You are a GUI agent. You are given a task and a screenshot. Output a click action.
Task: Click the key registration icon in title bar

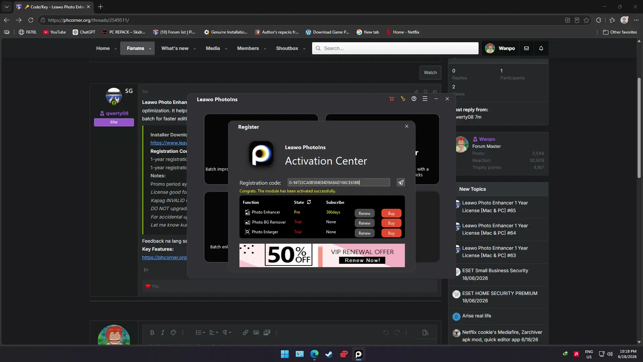403,99
